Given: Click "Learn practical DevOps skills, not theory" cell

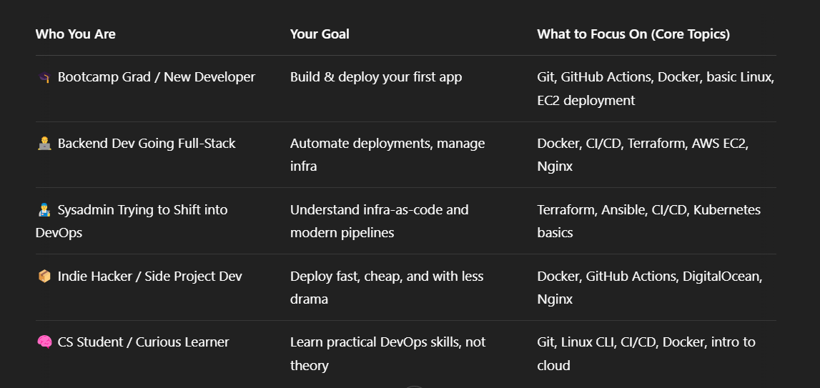Looking at the screenshot, I should coord(387,354).
